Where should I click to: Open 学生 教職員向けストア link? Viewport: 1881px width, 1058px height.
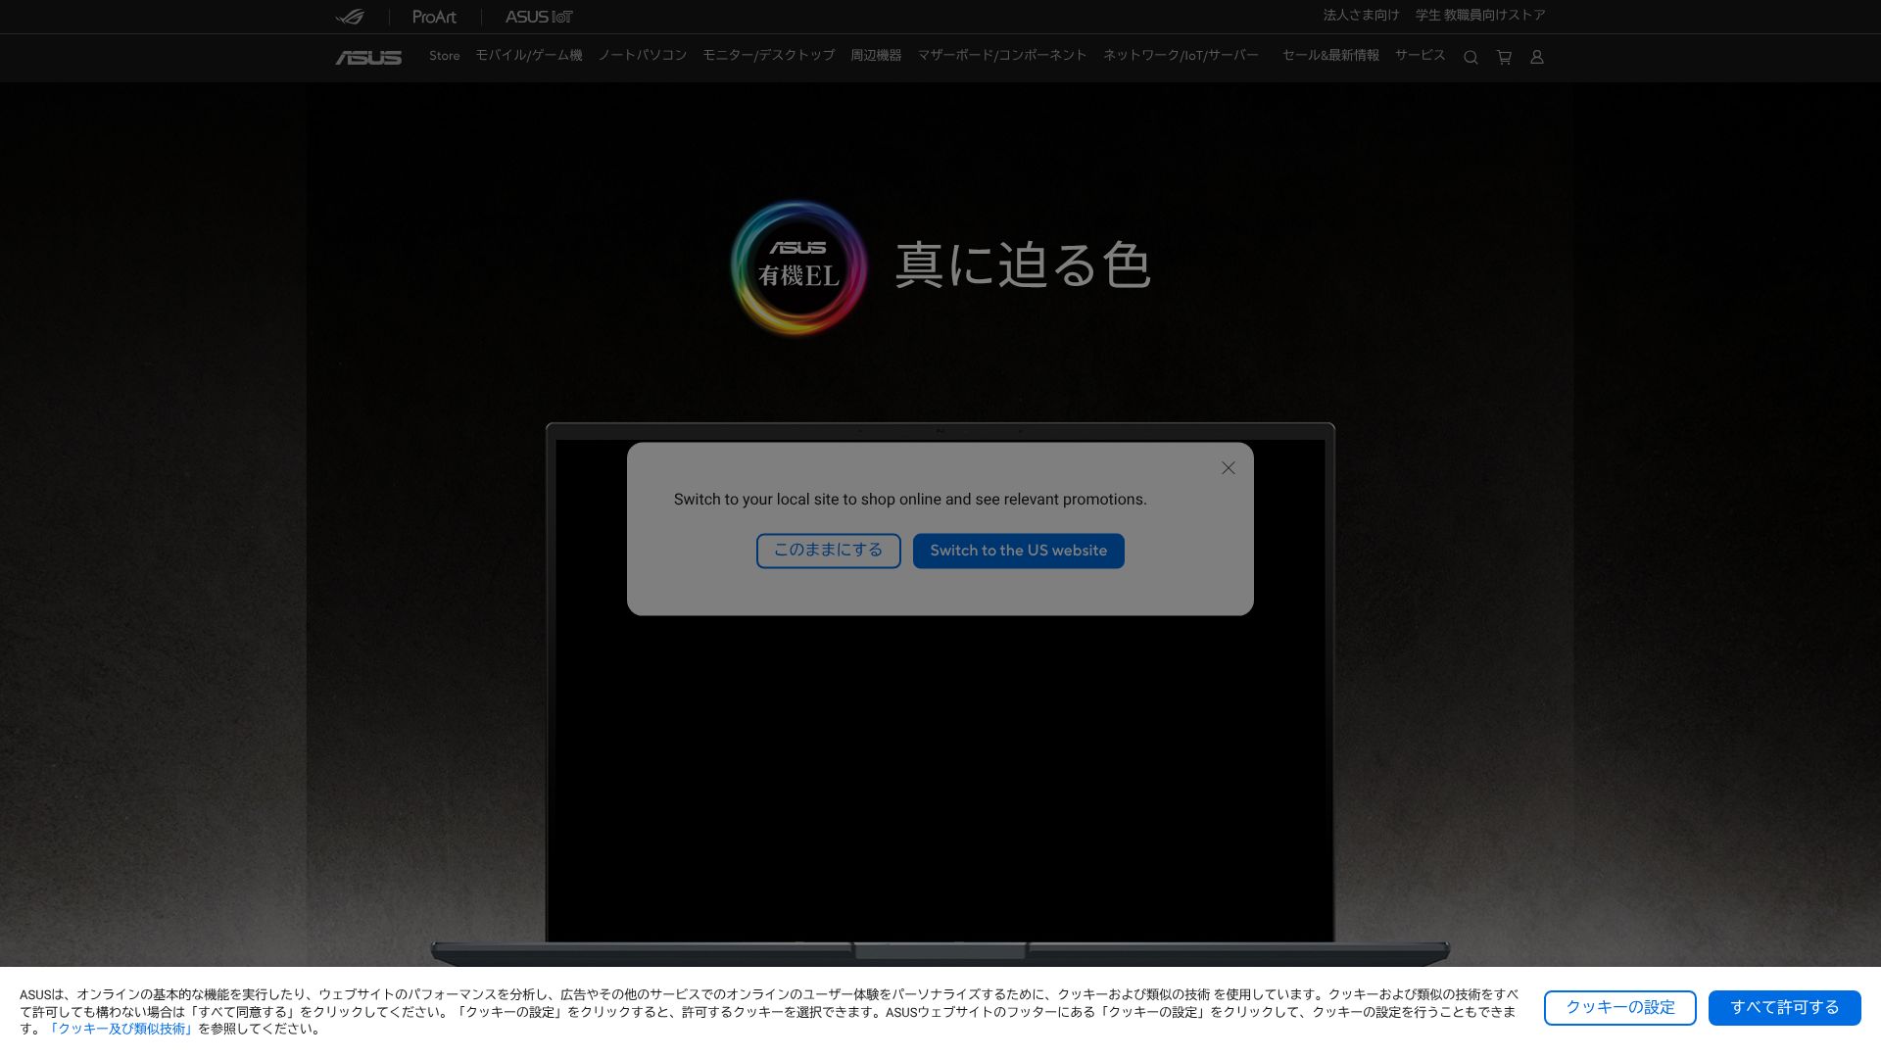coord(1480,16)
